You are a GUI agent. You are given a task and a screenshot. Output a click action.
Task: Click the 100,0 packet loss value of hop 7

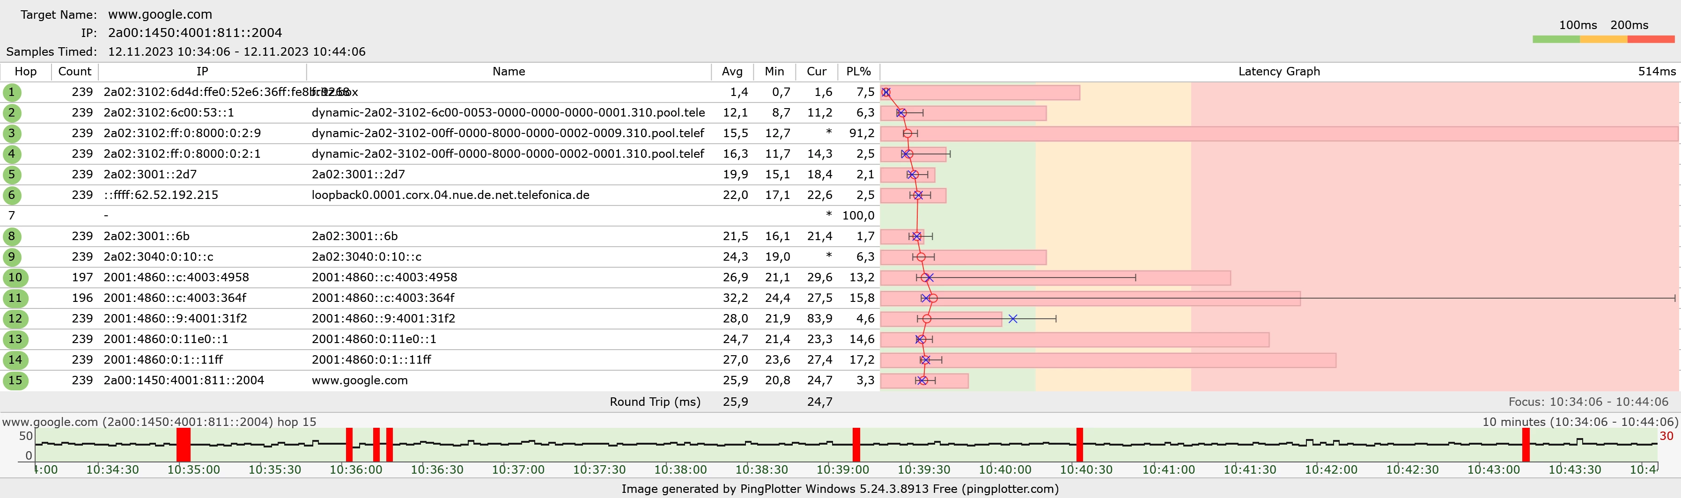tap(858, 215)
